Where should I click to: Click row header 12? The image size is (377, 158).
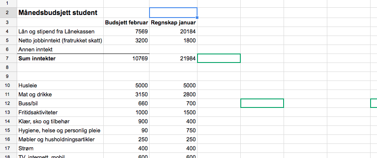click(x=9, y=104)
